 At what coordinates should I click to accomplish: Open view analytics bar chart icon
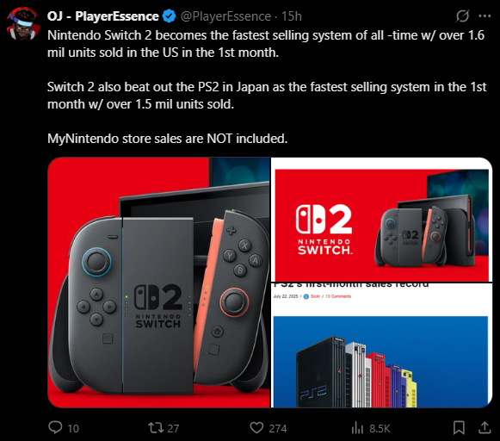pyautogui.click(x=357, y=427)
